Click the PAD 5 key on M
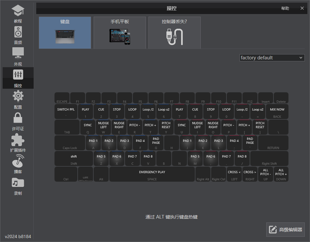310x242 pixels. pyautogui.click(x=195, y=159)
